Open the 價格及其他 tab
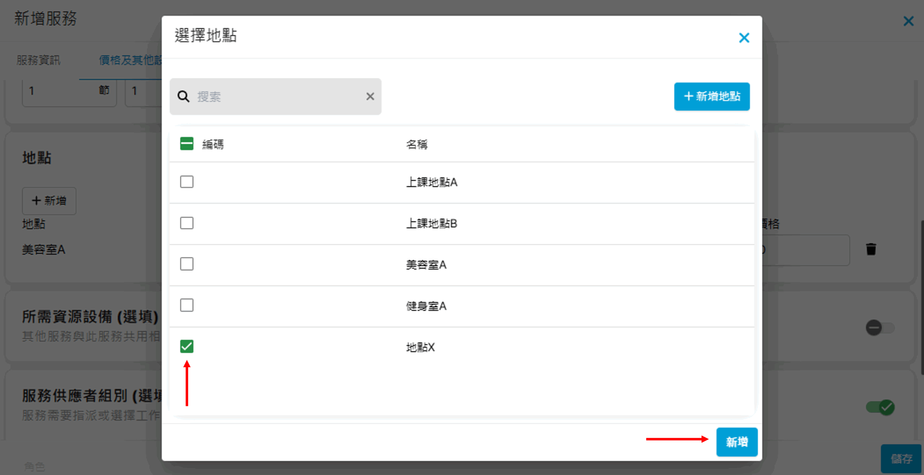The image size is (924, 475). pyautogui.click(x=130, y=60)
